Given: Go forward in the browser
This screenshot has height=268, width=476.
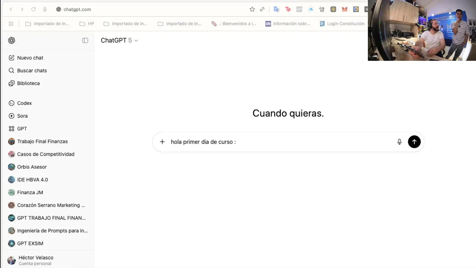Looking at the screenshot, I should [x=22, y=9].
